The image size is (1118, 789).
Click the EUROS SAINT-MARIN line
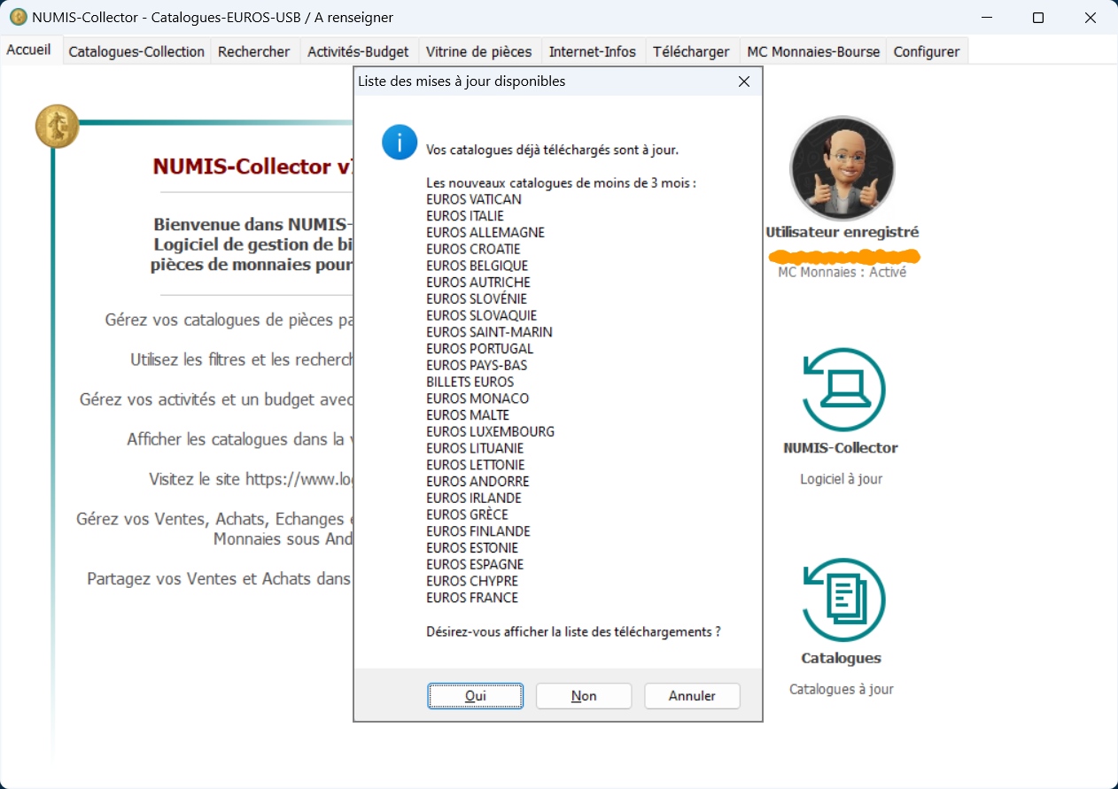click(x=489, y=332)
